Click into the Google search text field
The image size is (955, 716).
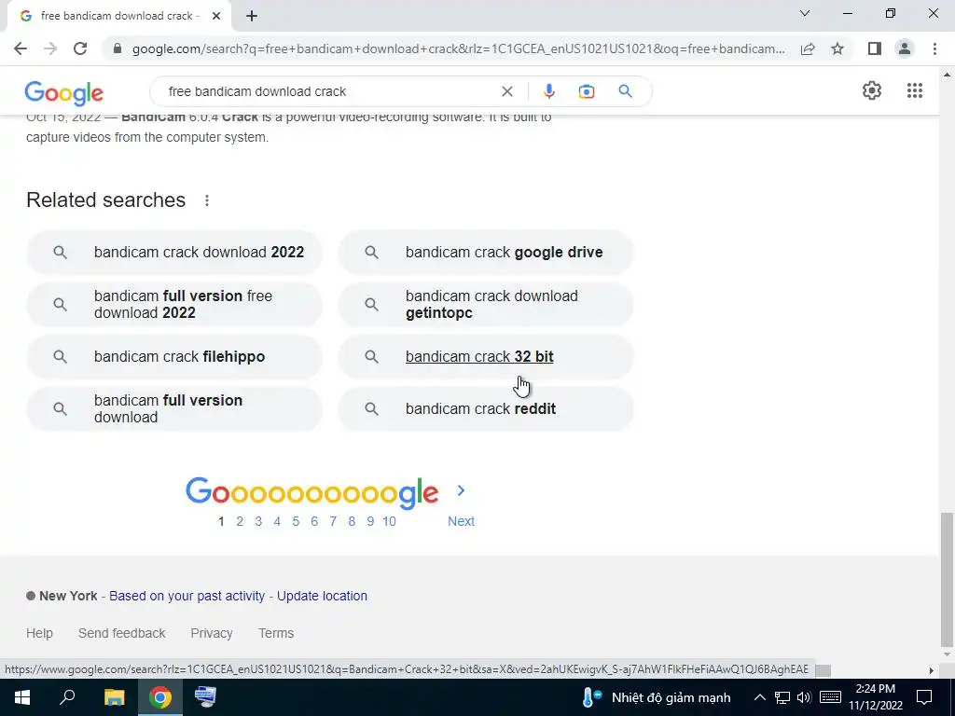329,91
